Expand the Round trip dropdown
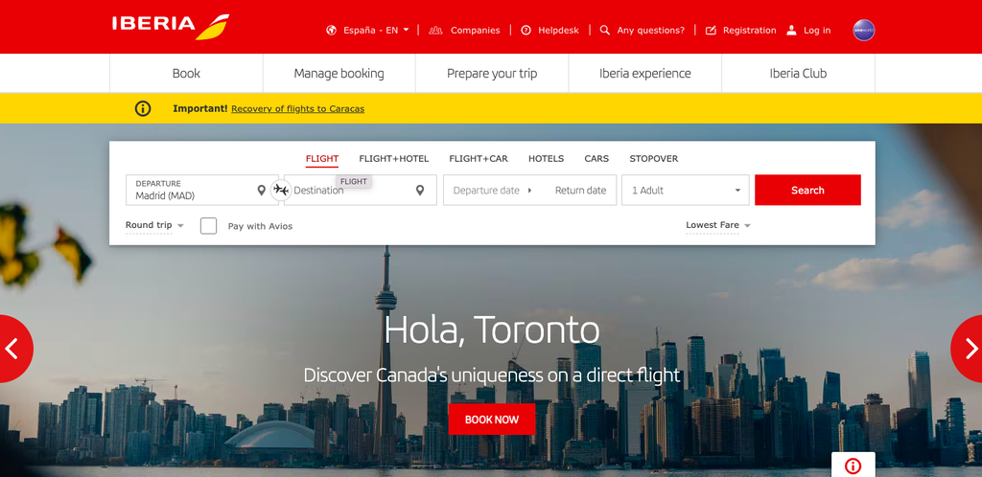The height and width of the screenshot is (477, 982). 154,225
